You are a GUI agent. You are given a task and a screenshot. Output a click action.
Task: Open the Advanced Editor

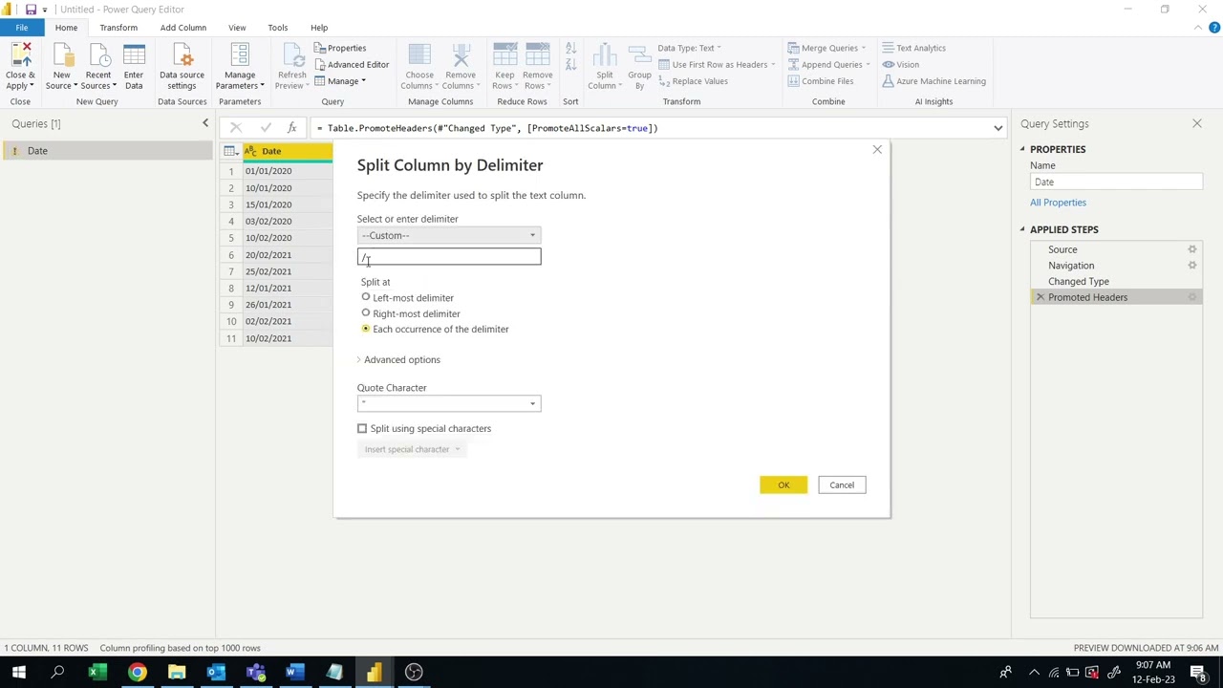(x=352, y=64)
